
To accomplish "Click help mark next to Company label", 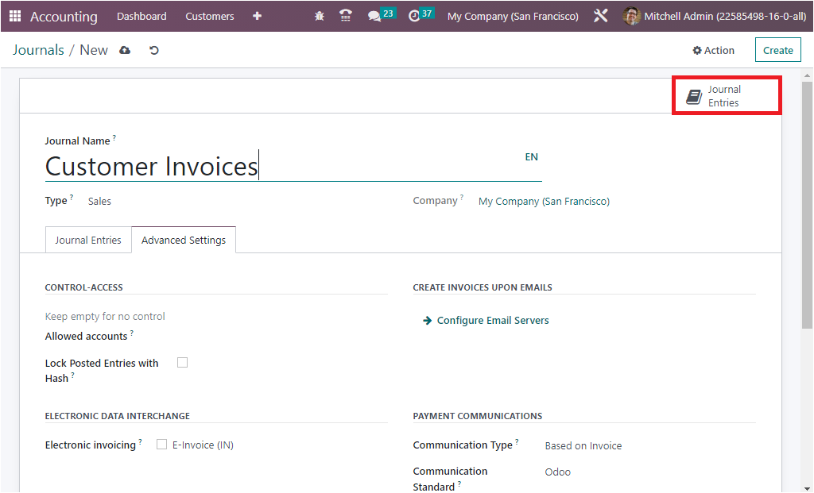I will pos(462,197).
